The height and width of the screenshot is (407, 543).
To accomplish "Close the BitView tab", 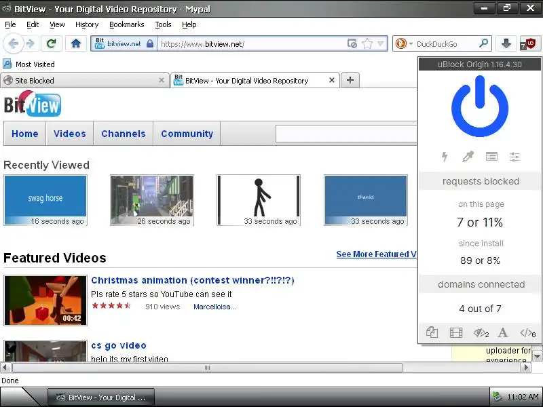I will point(332,80).
